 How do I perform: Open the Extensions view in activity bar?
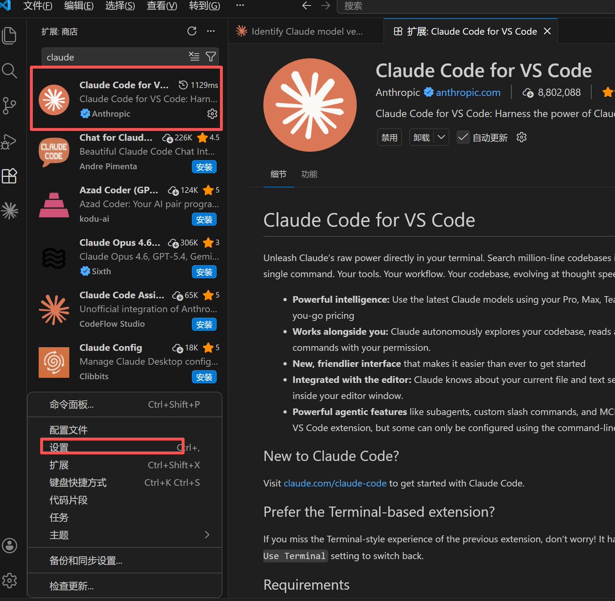tap(10, 176)
